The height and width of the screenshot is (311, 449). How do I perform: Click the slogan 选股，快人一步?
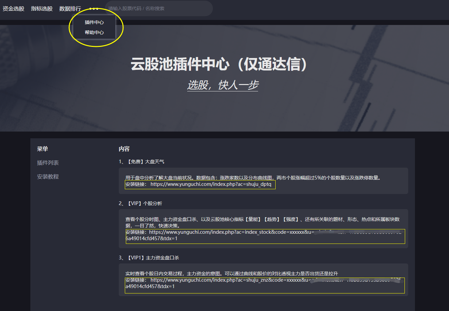tap(223, 85)
